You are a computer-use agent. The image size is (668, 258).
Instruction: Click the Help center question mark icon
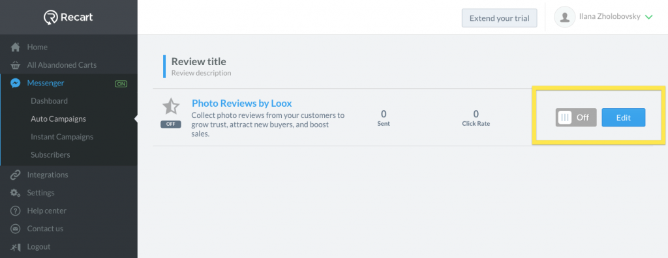[16, 210]
